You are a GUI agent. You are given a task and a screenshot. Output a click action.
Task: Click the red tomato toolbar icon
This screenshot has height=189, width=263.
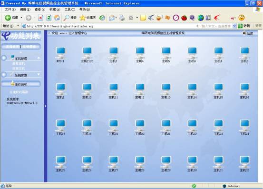pos(184,18)
